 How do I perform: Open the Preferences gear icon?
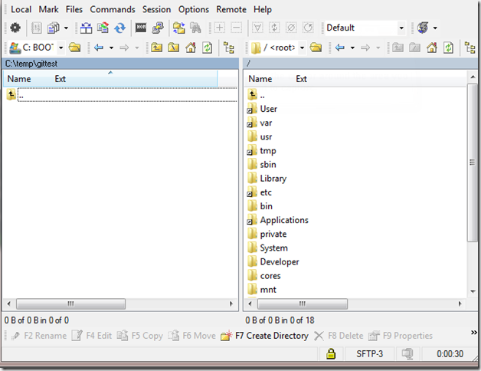pos(15,28)
